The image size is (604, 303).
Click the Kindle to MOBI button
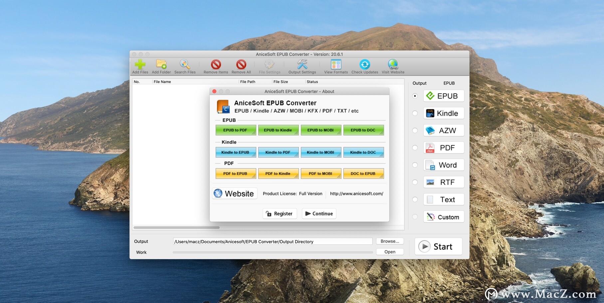[321, 152]
